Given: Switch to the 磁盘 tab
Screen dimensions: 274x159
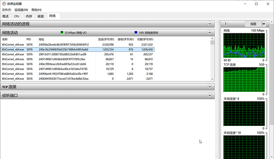Looking at the screenshot, I should click(41, 16).
